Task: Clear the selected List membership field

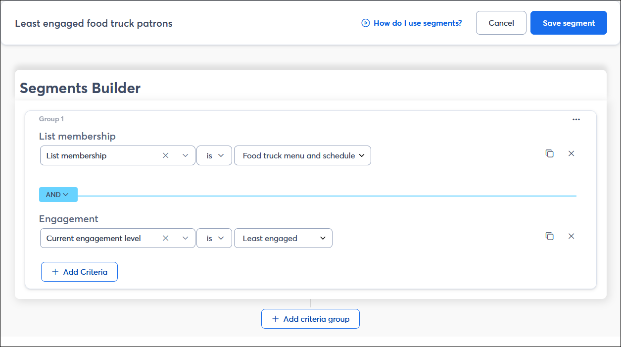Action: (x=165, y=155)
